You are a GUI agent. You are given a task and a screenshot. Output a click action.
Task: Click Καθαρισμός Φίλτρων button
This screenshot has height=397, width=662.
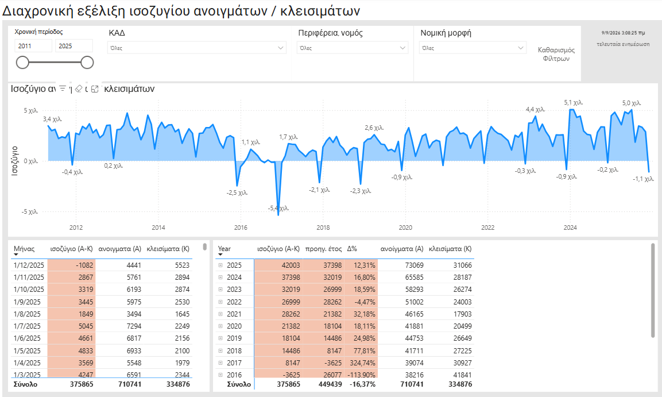(x=556, y=54)
